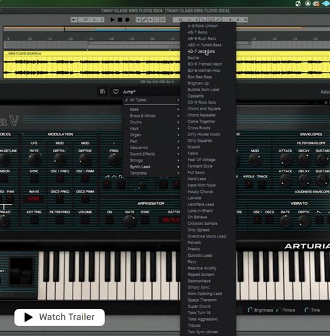Toggle the VOLUME modulation button

(85, 219)
